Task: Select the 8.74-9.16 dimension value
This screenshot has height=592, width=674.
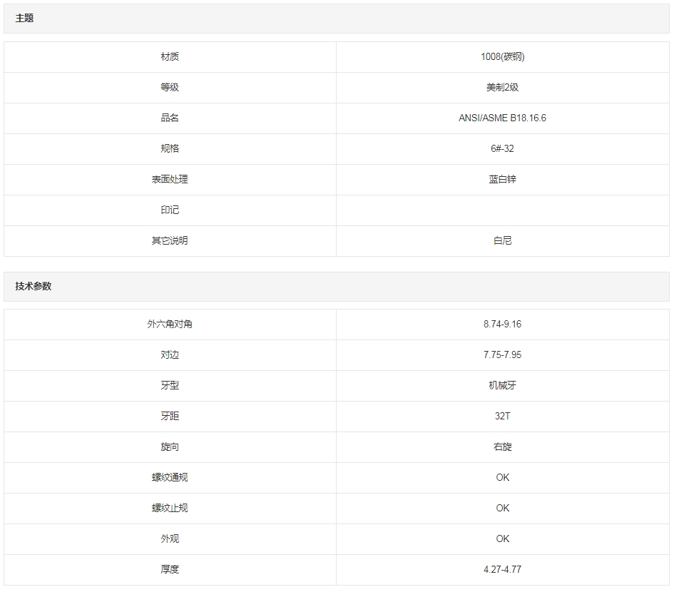Action: coord(502,325)
